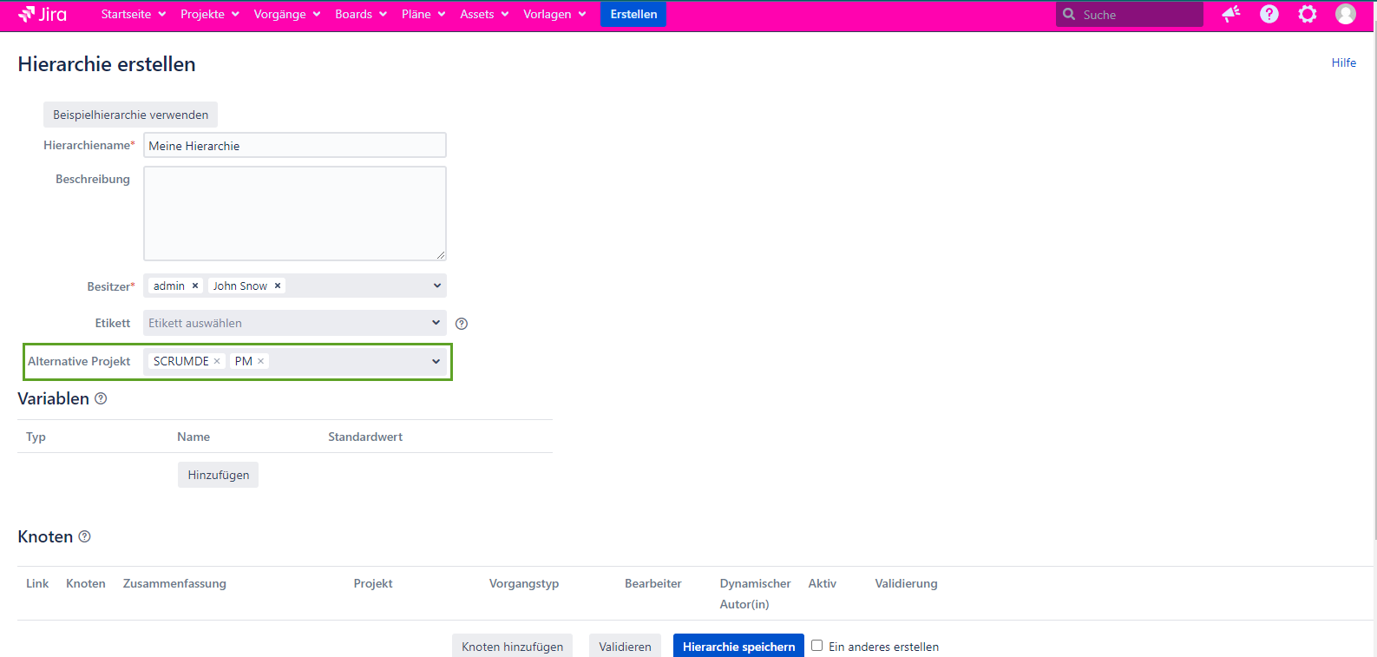Open the notifications megaphone icon
The height and width of the screenshot is (657, 1377).
tap(1230, 14)
